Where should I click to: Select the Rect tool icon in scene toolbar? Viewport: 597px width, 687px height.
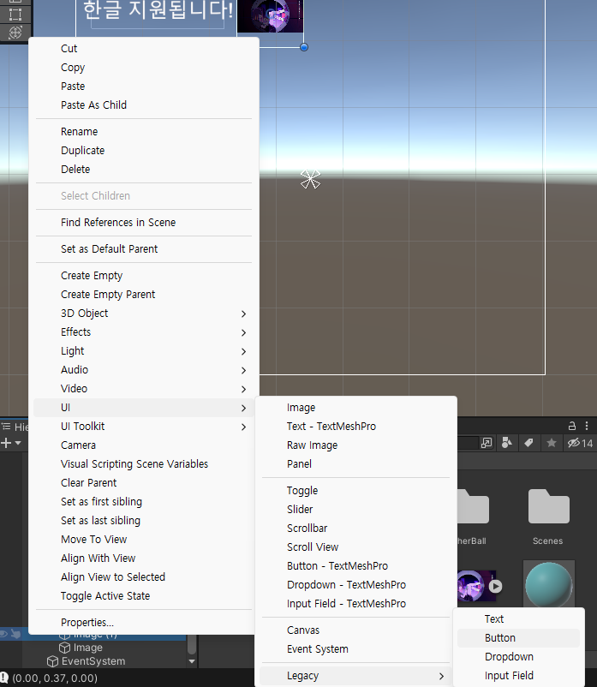point(15,14)
